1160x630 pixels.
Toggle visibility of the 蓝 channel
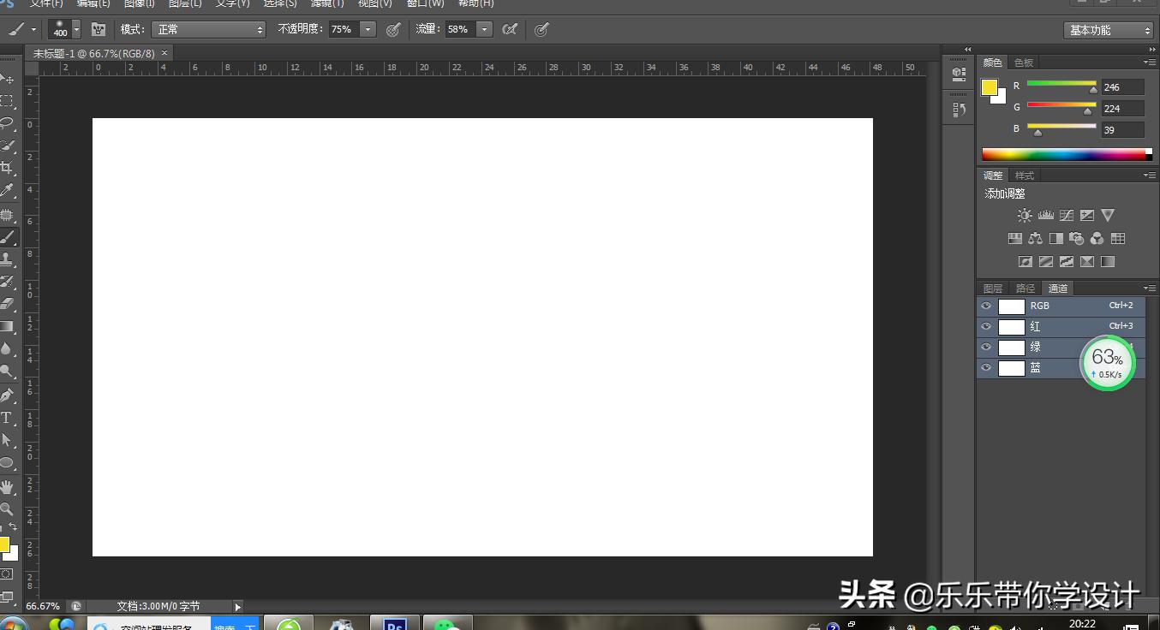point(986,367)
